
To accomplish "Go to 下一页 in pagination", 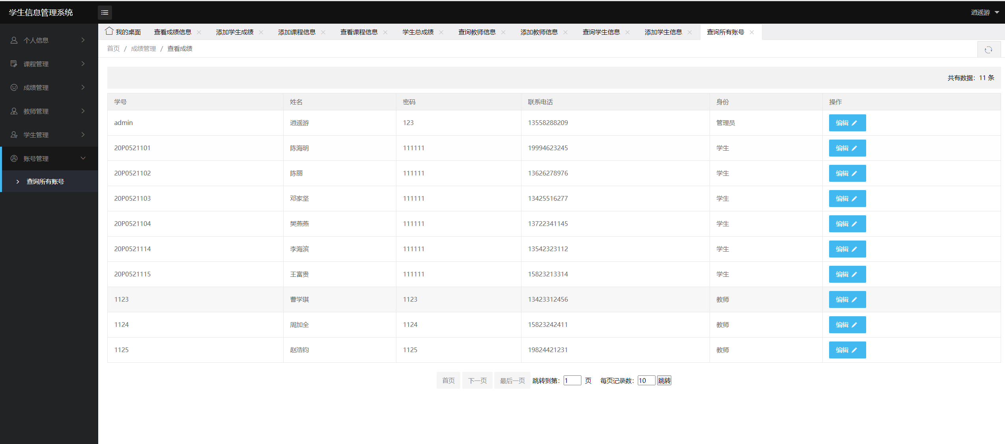I will pos(477,381).
